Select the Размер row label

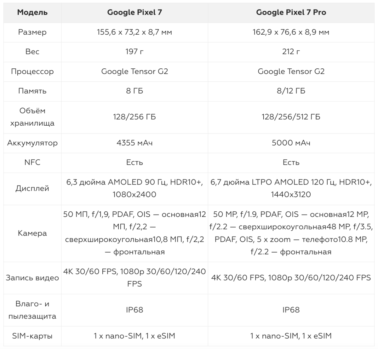tap(32, 32)
